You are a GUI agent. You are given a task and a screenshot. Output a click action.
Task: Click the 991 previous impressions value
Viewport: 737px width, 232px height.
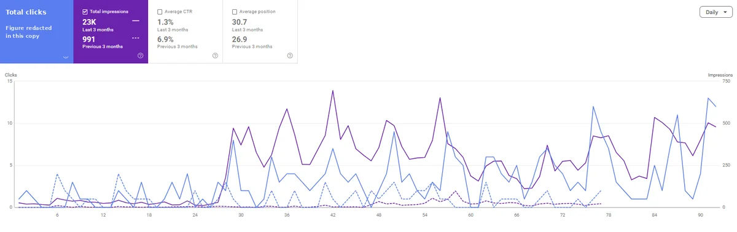click(x=88, y=39)
